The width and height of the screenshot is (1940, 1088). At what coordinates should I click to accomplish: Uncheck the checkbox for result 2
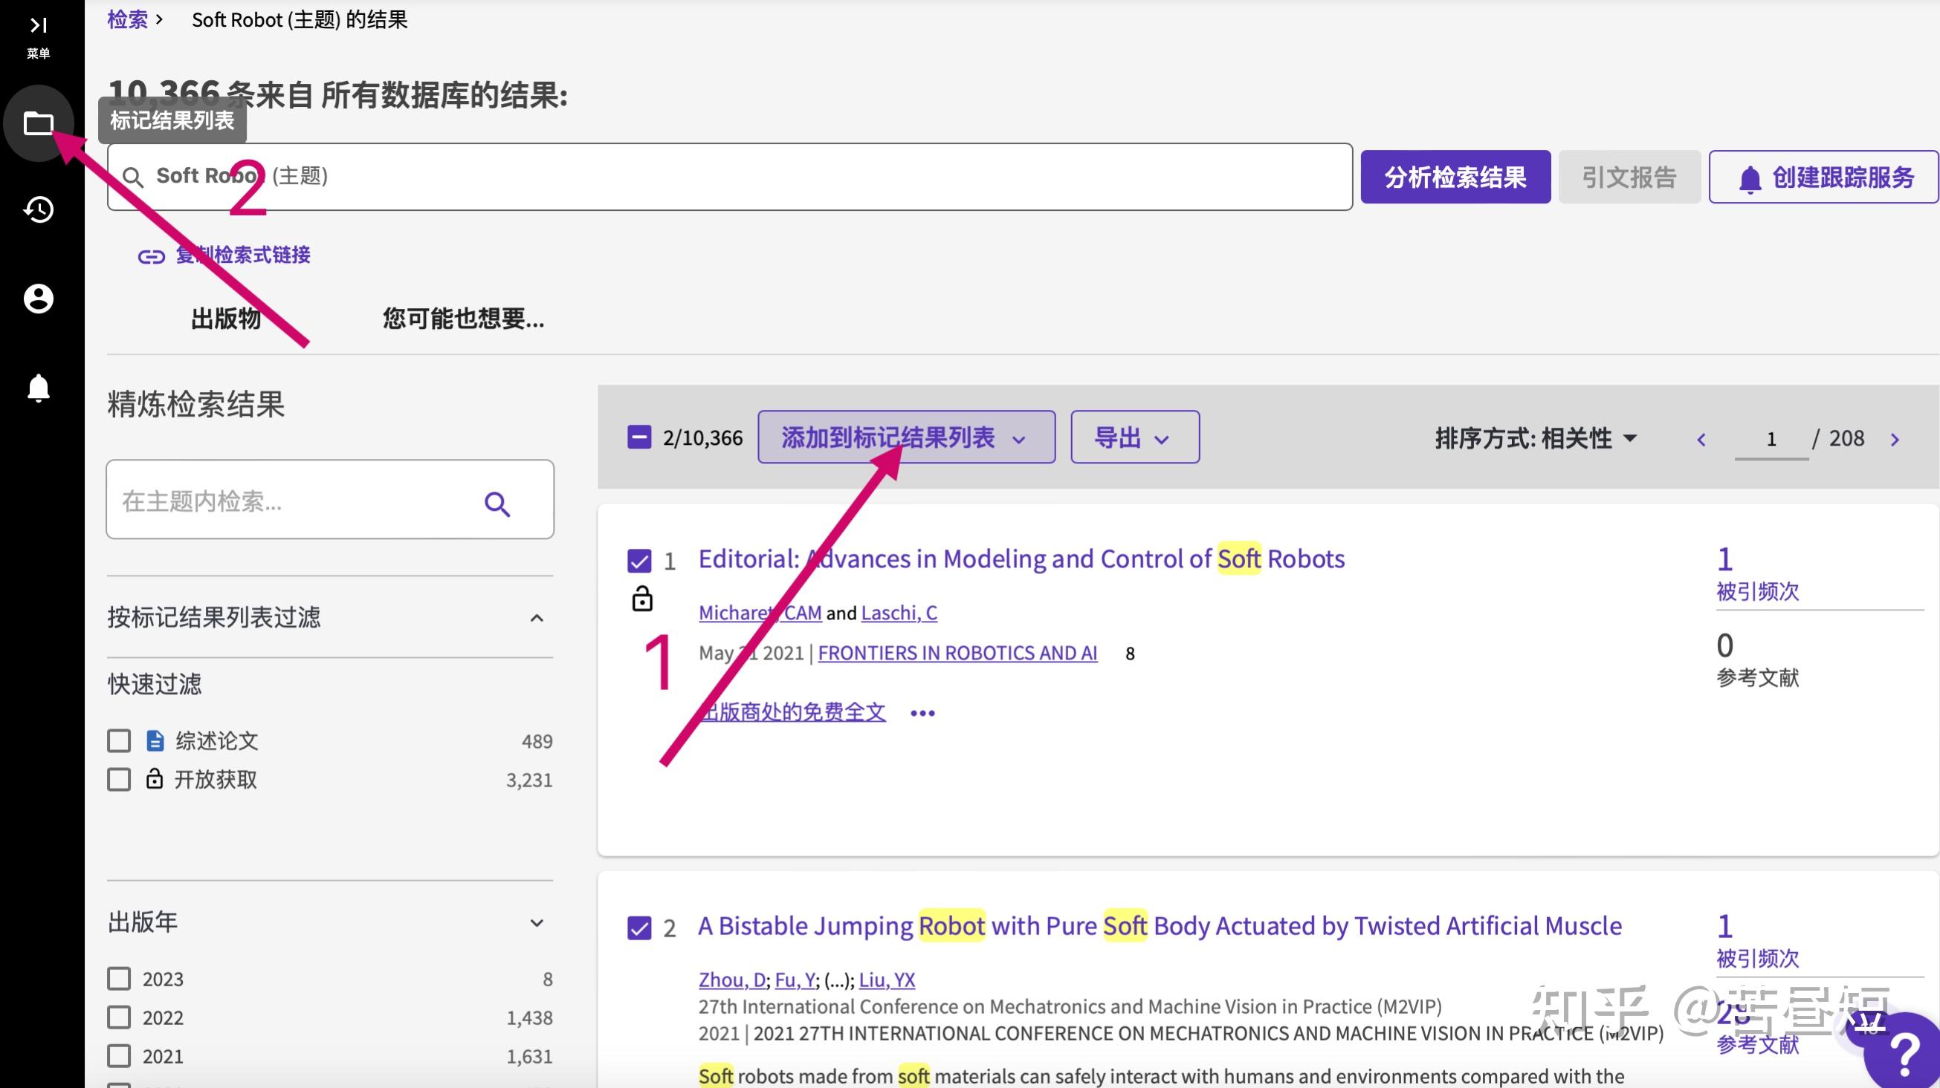[638, 928]
